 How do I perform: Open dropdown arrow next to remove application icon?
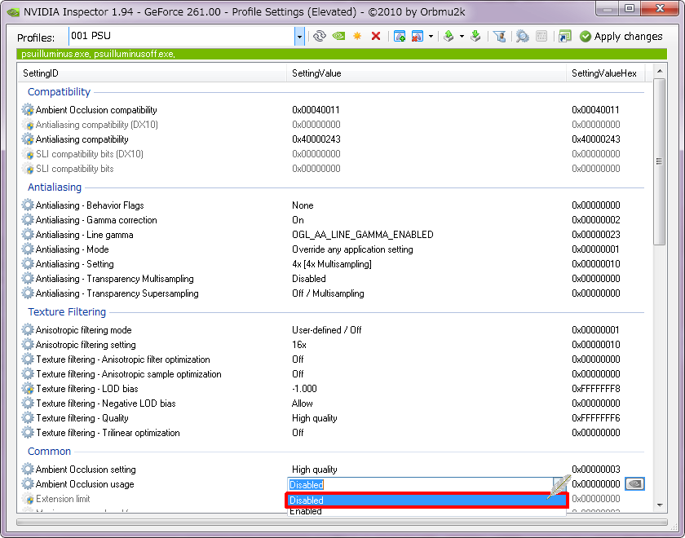click(431, 36)
